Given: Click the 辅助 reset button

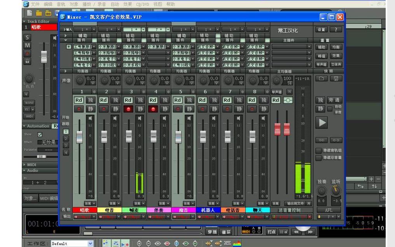Looking at the screenshot, I should click(x=322, y=47).
